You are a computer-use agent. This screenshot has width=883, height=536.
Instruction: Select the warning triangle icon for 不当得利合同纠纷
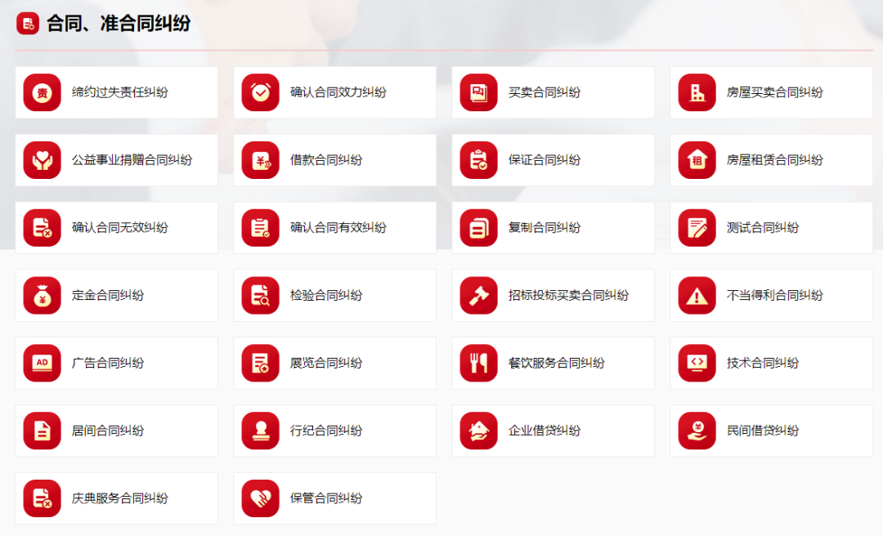point(697,295)
